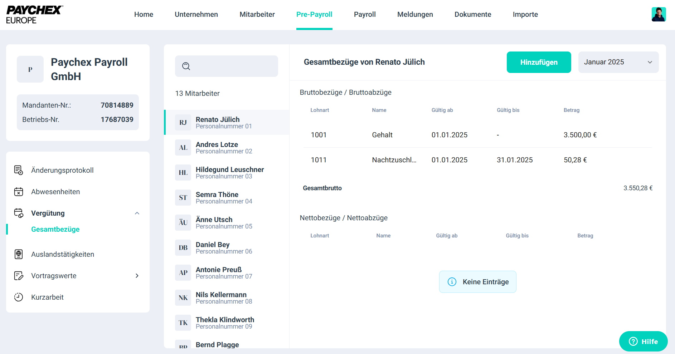Click the Änderungsprotokoll sidebar icon

[19, 170]
